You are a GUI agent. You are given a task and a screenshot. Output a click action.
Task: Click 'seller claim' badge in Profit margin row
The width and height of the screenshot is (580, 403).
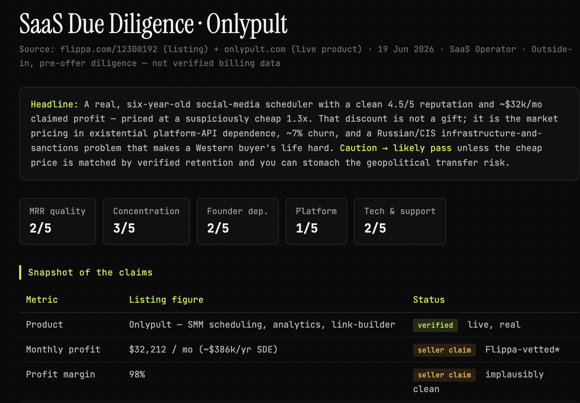point(444,375)
